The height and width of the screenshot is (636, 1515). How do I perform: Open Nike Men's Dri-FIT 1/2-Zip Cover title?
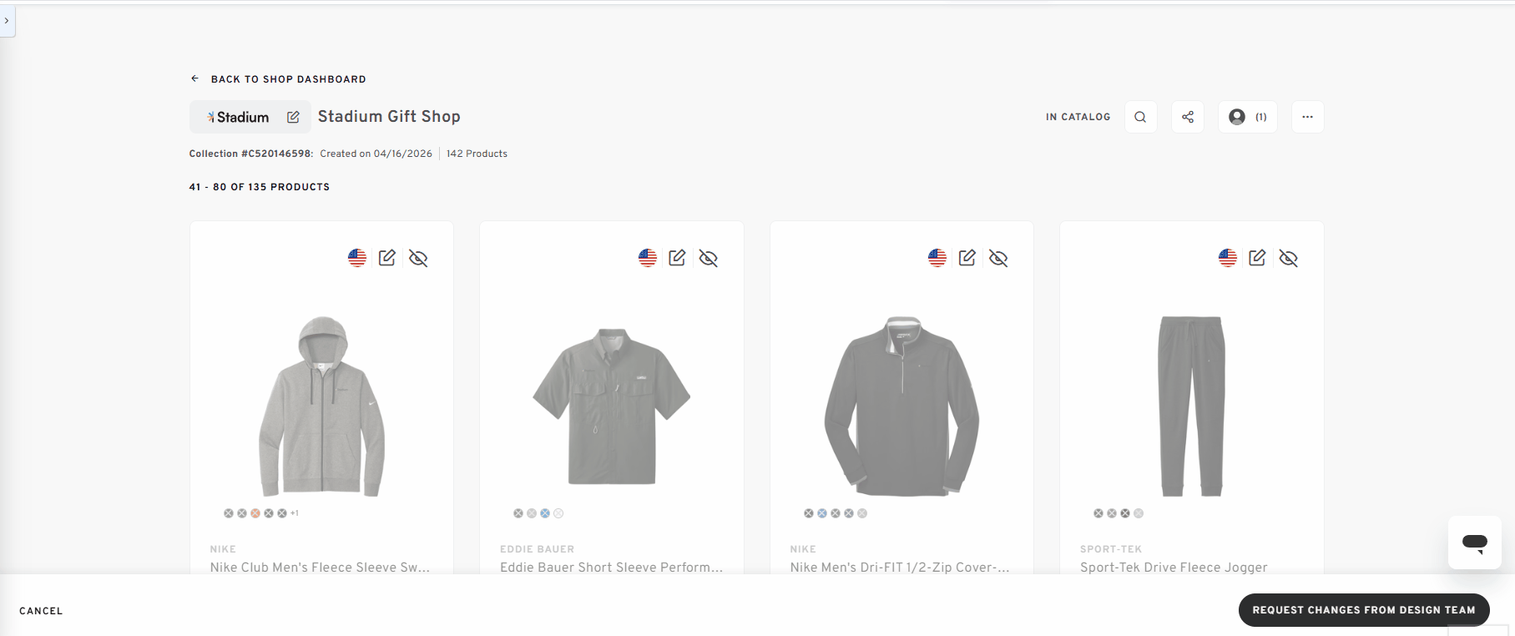[x=900, y=568]
